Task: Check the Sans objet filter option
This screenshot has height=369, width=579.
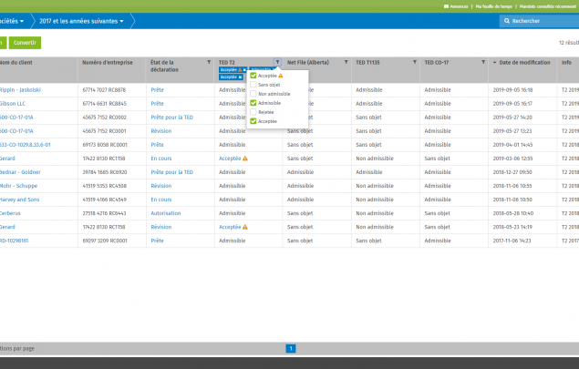Action: click(x=253, y=85)
